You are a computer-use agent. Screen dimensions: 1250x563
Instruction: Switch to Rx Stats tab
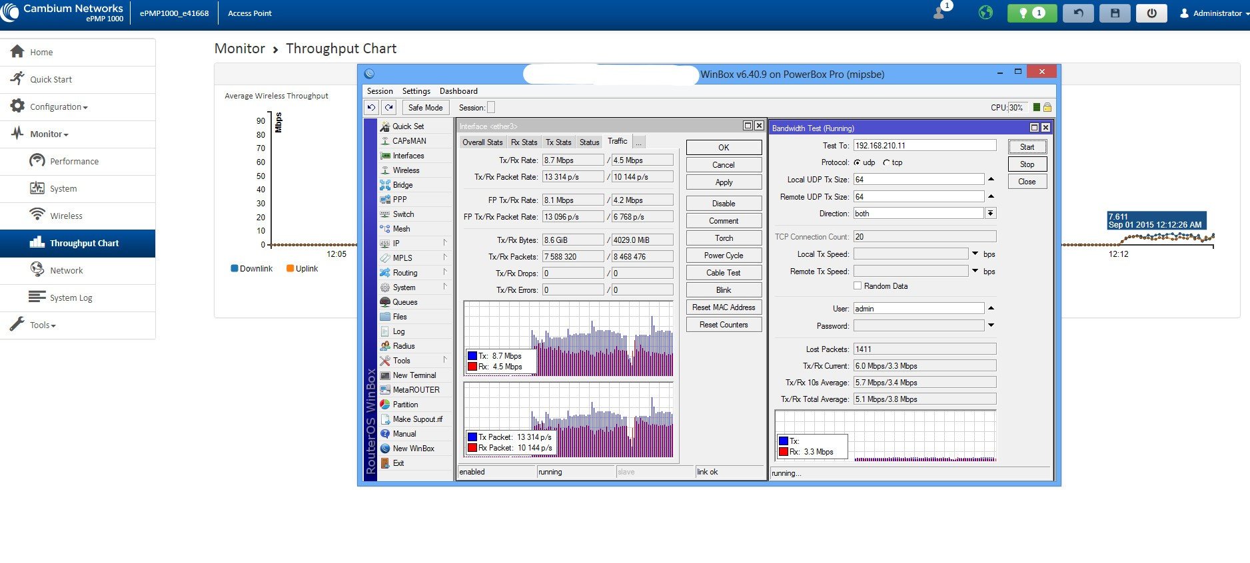click(524, 142)
